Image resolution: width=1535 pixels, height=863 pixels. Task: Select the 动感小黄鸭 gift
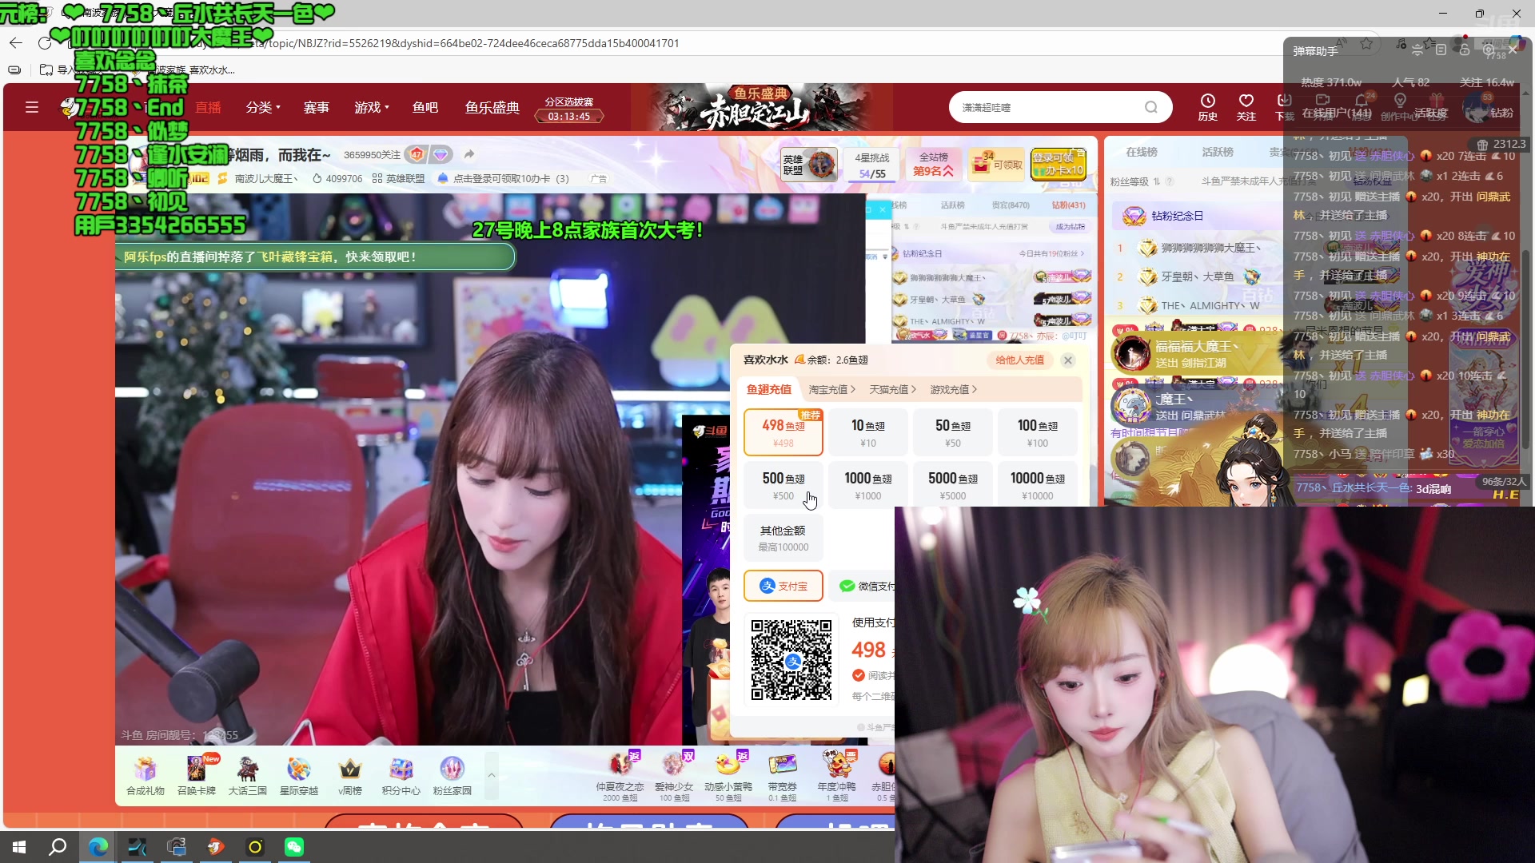click(728, 775)
